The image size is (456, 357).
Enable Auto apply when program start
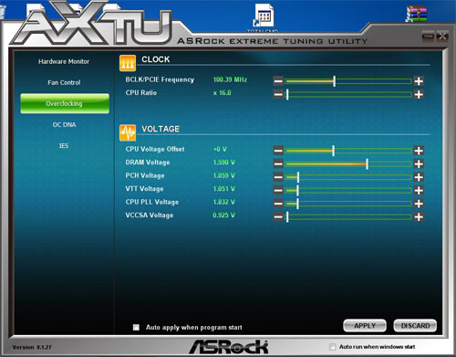(136, 327)
